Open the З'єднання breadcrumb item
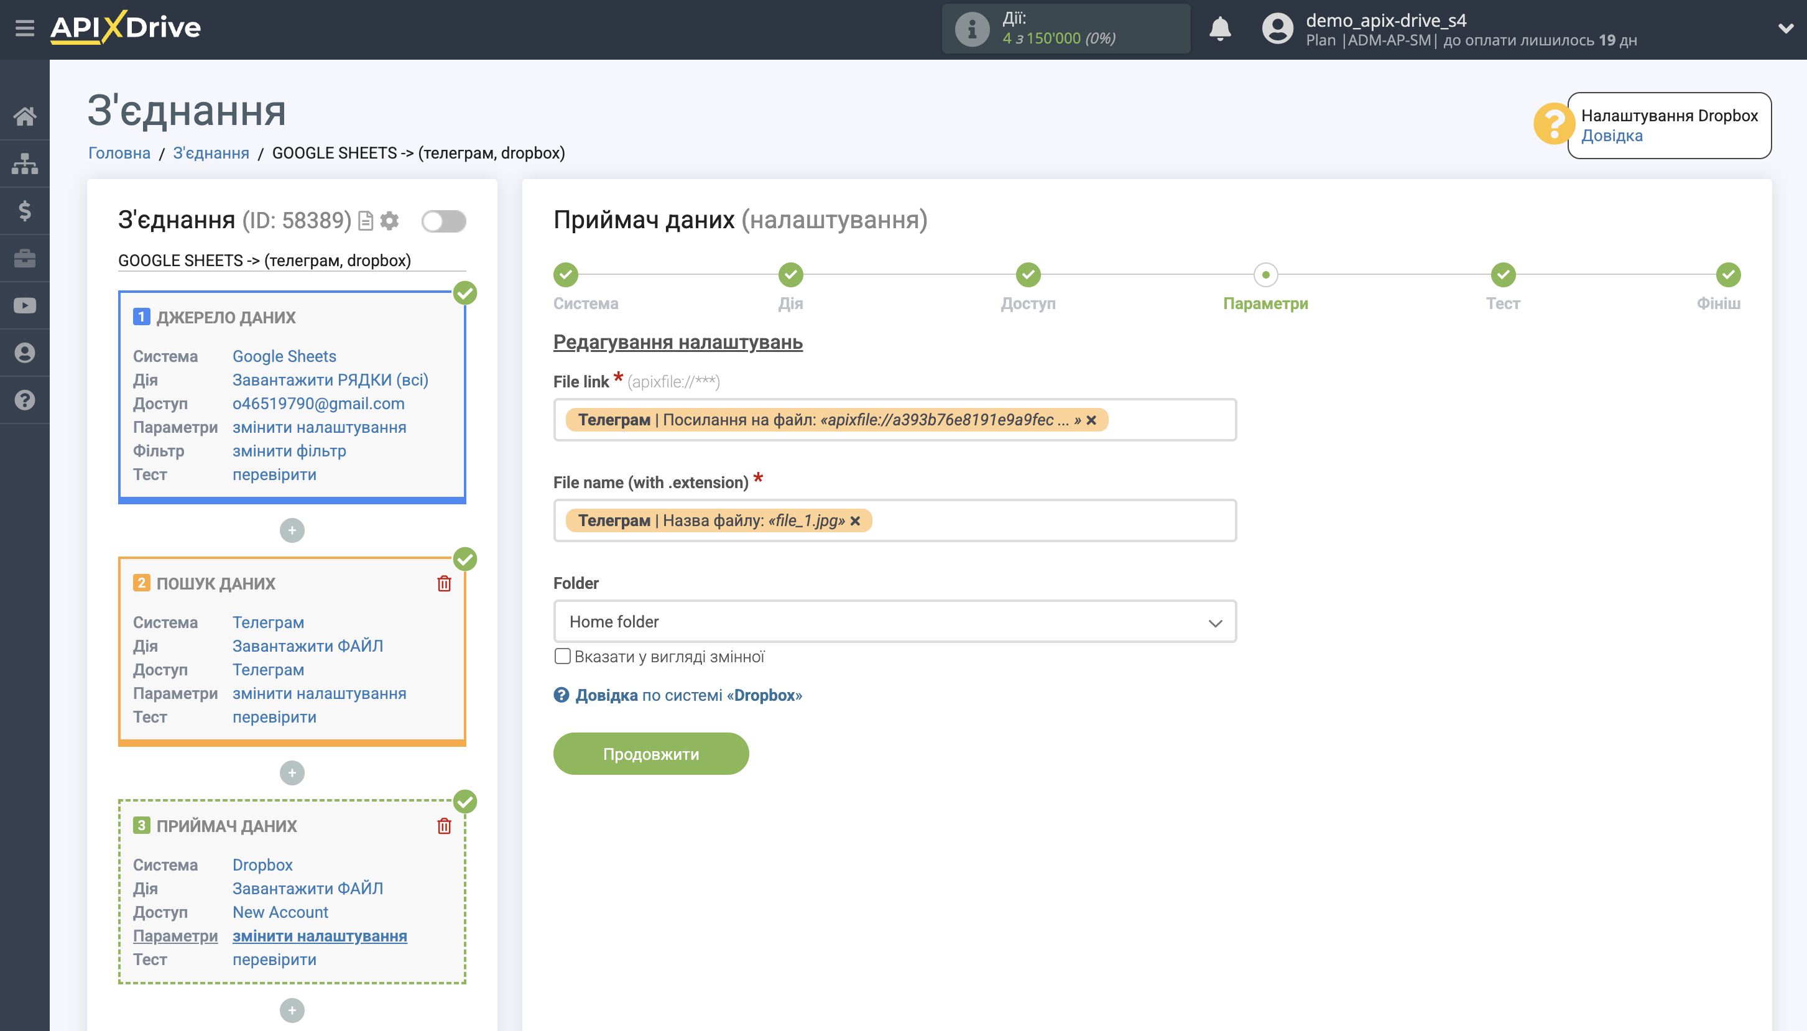This screenshot has height=1031, width=1807. (211, 152)
